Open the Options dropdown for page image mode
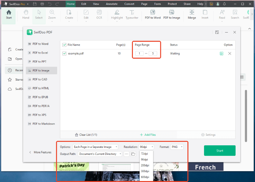The image size is (255, 182). (95, 147)
